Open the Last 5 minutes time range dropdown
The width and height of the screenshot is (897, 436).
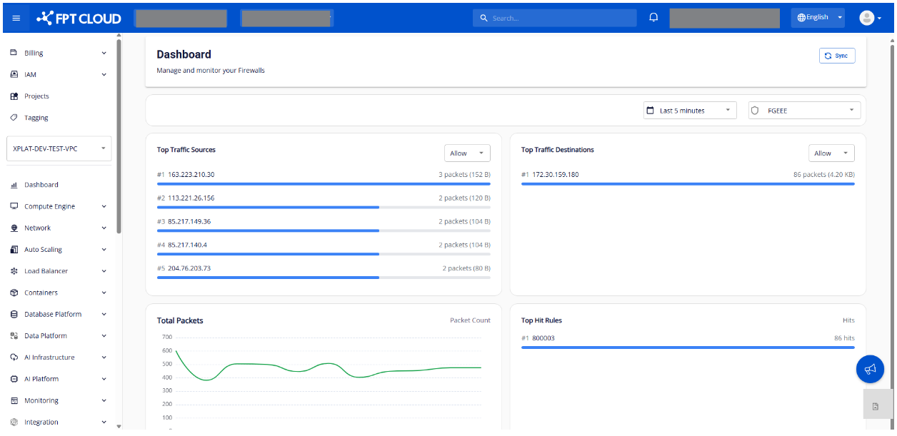coord(689,111)
